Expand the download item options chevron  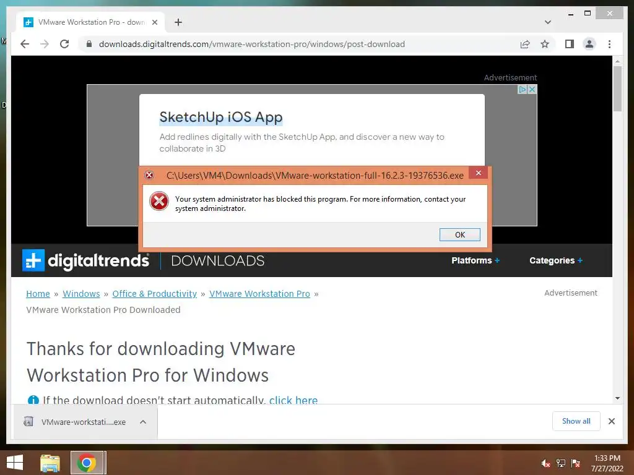143,422
